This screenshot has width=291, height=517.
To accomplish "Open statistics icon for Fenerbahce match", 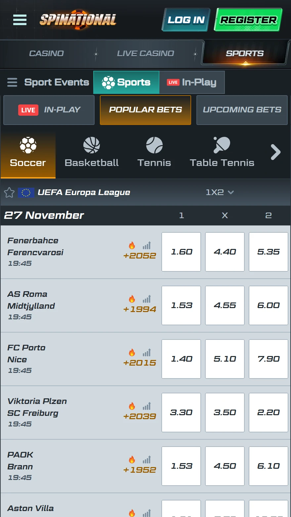I will (147, 245).
